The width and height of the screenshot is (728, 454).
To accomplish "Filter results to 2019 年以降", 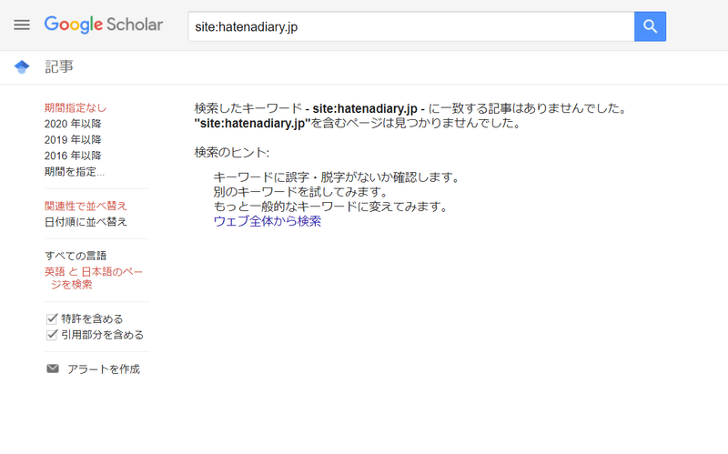I will (x=73, y=140).
